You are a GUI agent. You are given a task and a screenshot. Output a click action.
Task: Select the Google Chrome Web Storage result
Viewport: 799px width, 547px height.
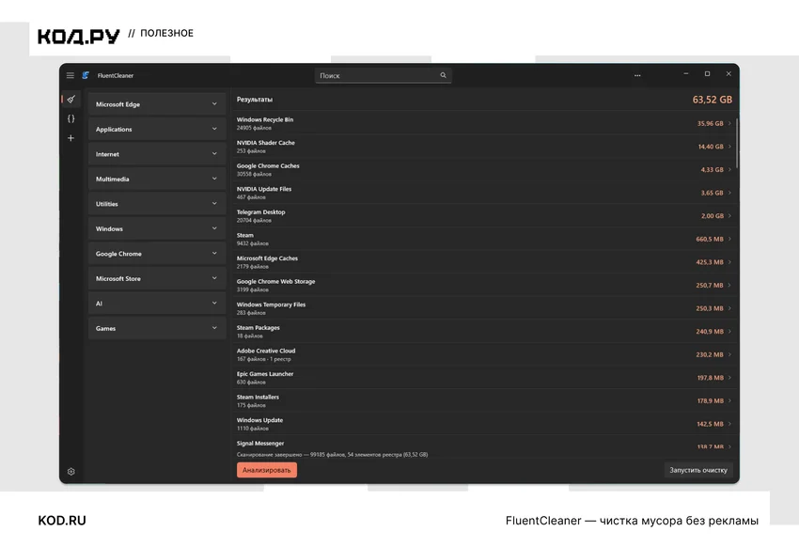[484, 285]
